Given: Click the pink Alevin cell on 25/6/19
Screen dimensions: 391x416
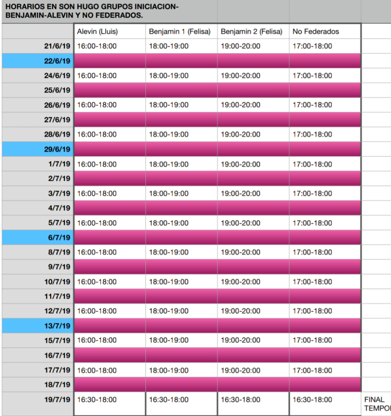Looking at the screenshot, I should [110, 90].
